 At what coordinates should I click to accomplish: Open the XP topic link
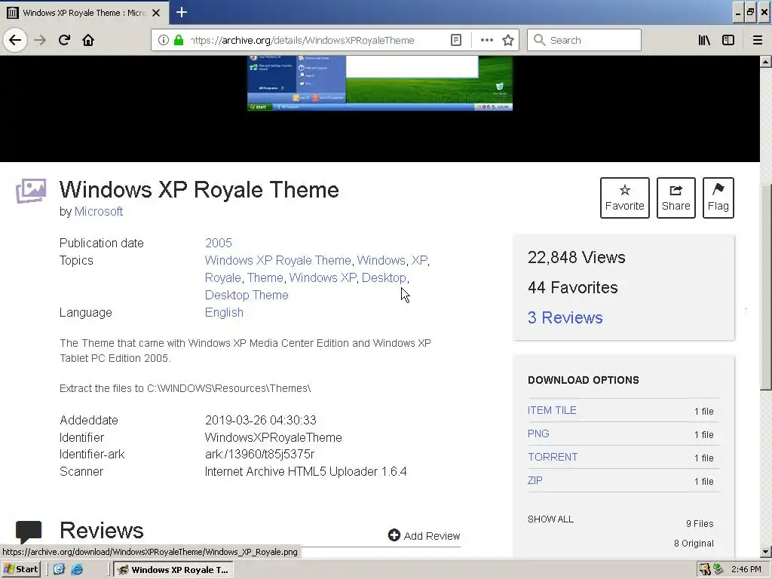point(419,260)
